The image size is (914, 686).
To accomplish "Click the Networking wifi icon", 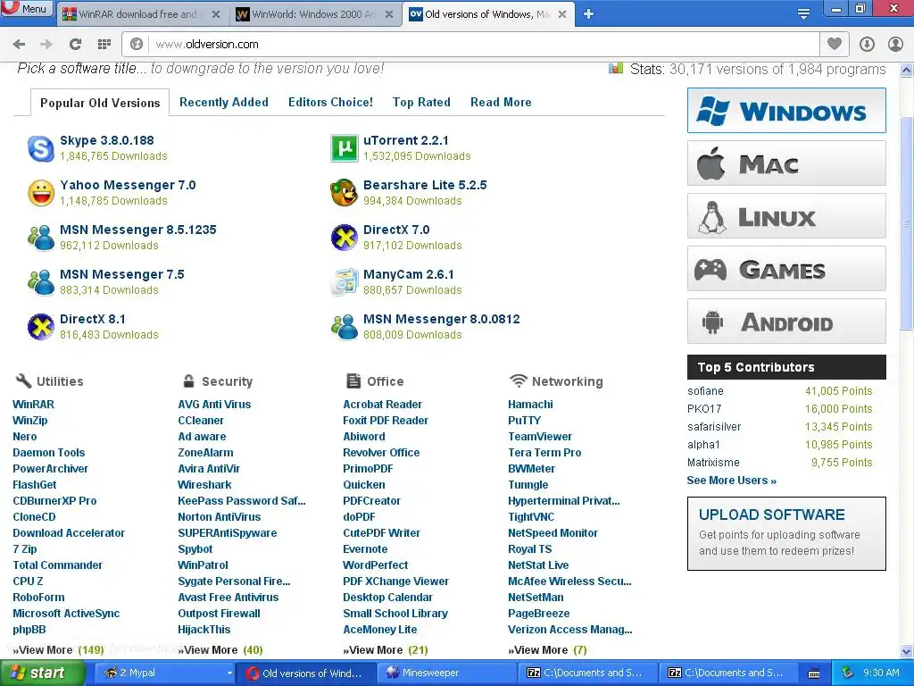I will point(518,381).
